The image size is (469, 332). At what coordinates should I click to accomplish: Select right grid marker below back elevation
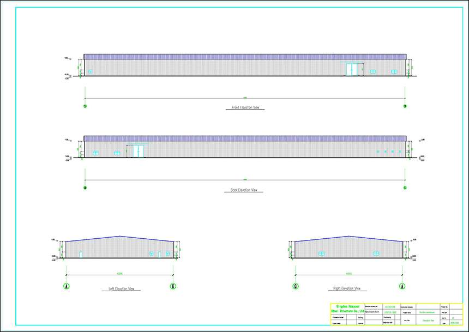coord(405,188)
